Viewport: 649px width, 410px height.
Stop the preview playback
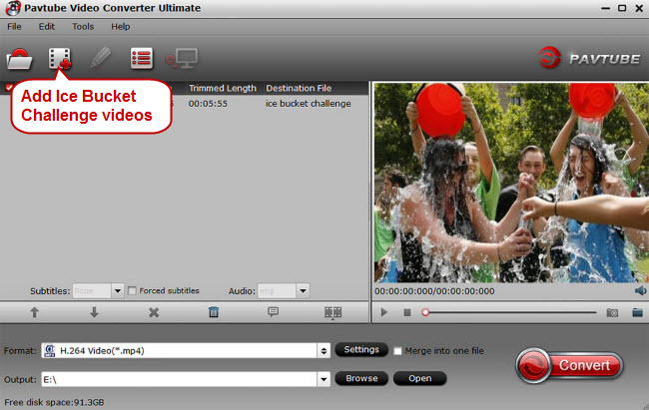[x=407, y=312]
